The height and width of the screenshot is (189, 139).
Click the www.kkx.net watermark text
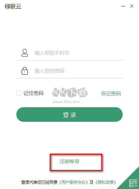(66, 102)
